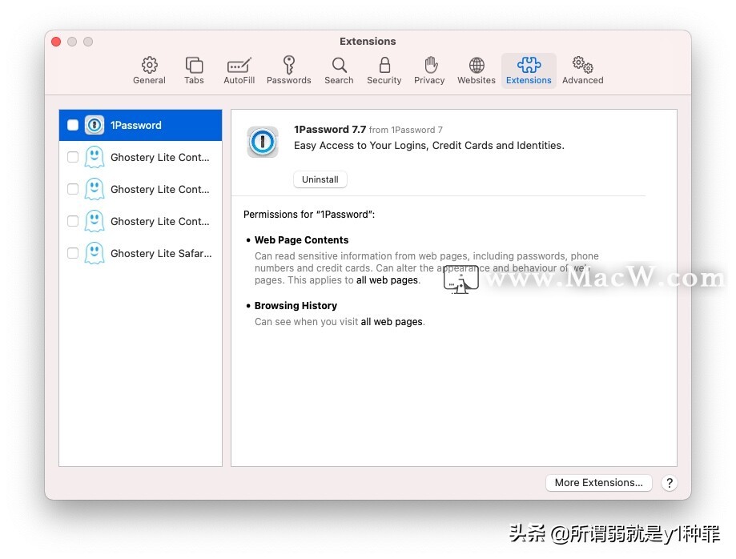Click the "from 1Password 7" text
The image size is (736, 559).
[x=405, y=130]
